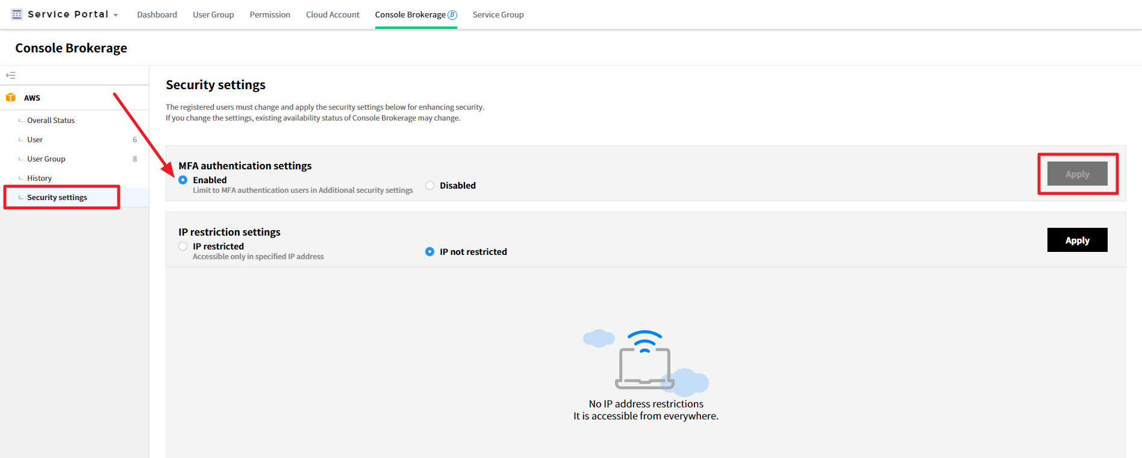Open the Dashboard tab
This screenshot has height=458, width=1142.
pyautogui.click(x=157, y=14)
